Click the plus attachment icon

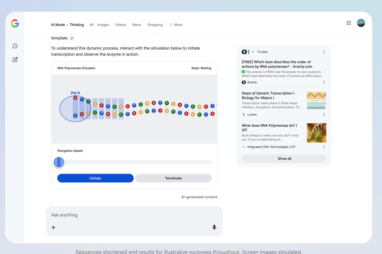coord(53,227)
